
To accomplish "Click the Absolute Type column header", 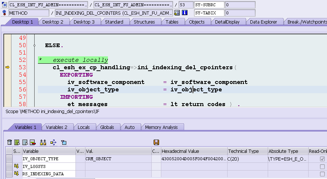I will pyautogui.click(x=288, y=151).
